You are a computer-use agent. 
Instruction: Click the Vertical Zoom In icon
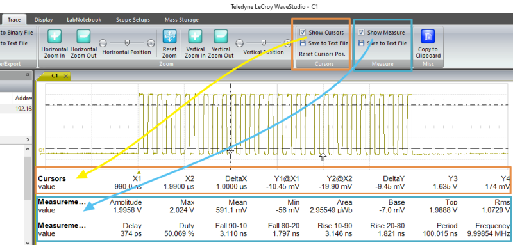[195, 36]
